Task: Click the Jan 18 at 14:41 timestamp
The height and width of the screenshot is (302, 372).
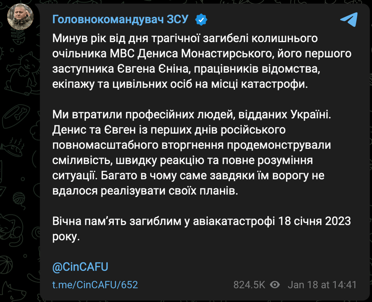Action: coord(322,284)
